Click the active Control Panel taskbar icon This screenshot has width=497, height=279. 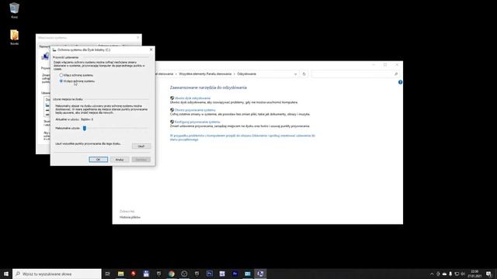coord(260,274)
